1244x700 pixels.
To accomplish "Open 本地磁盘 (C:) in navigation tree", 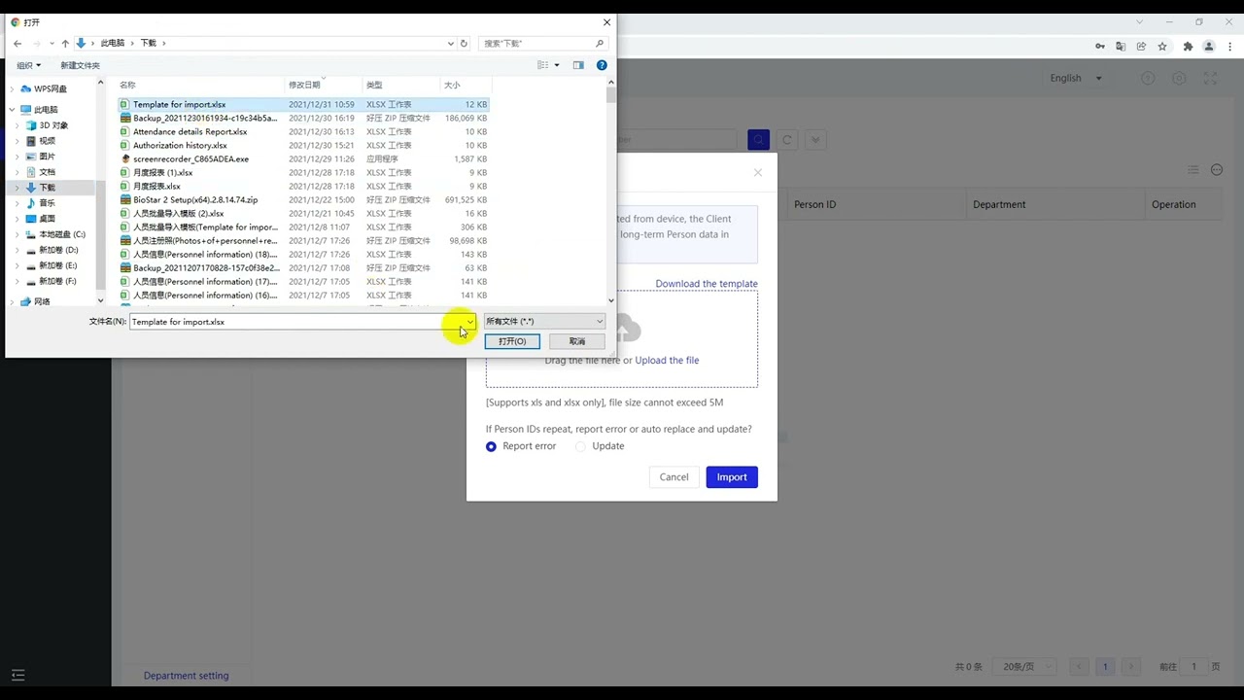I will pos(62,234).
